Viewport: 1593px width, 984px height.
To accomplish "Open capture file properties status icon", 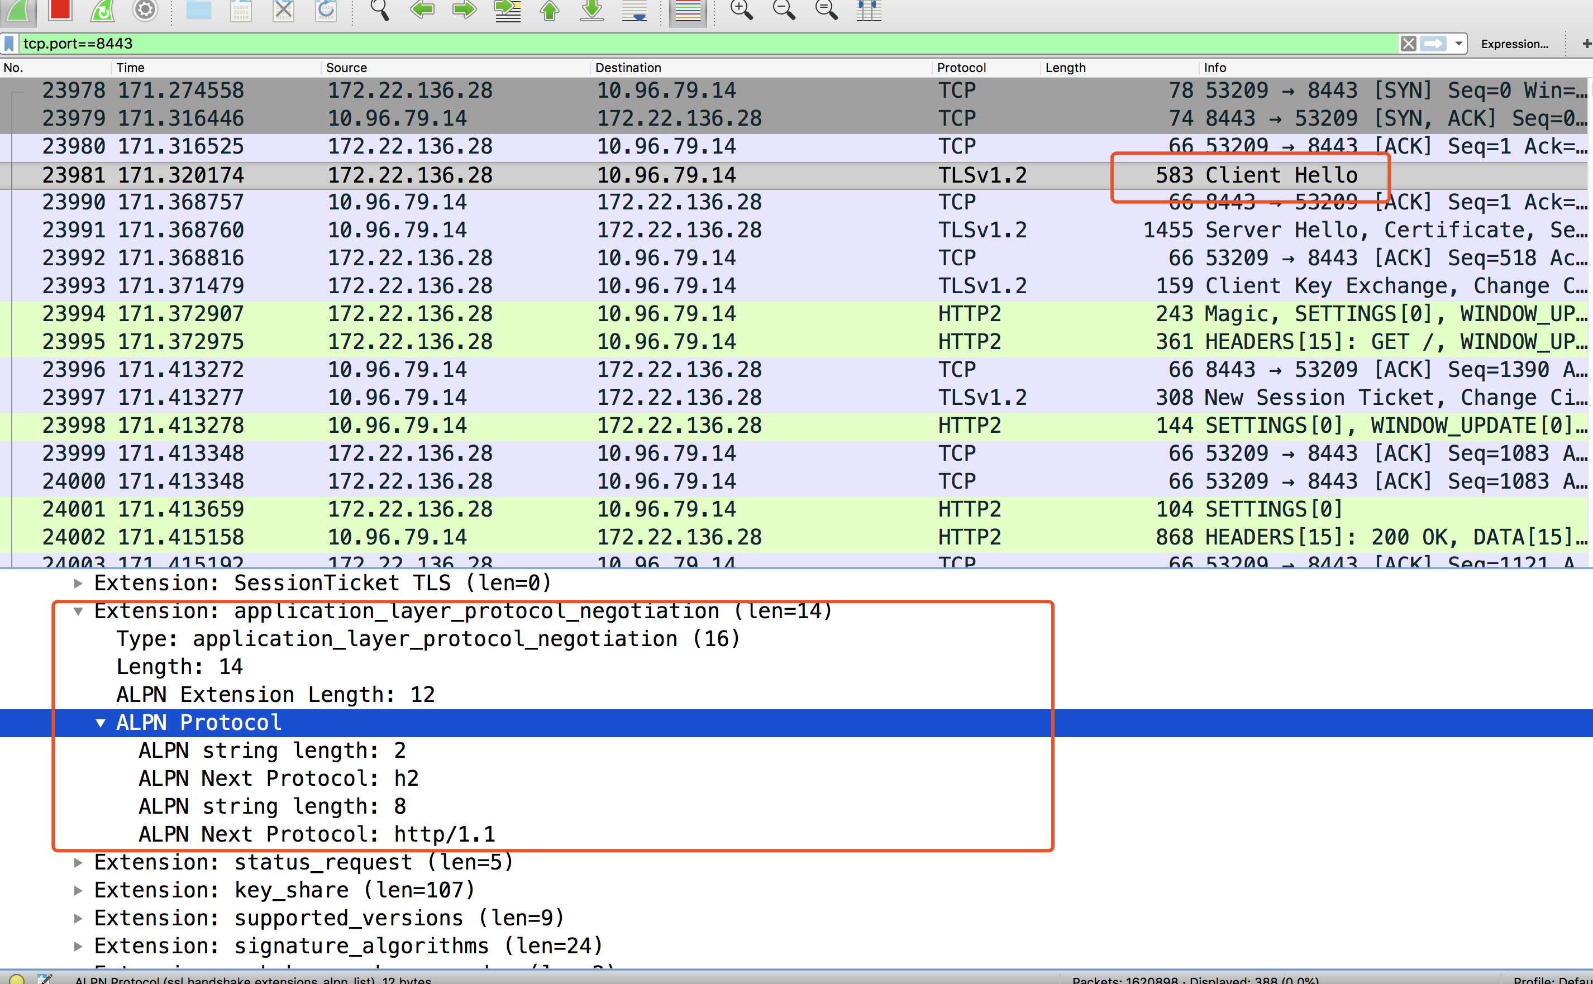I will tap(45, 979).
